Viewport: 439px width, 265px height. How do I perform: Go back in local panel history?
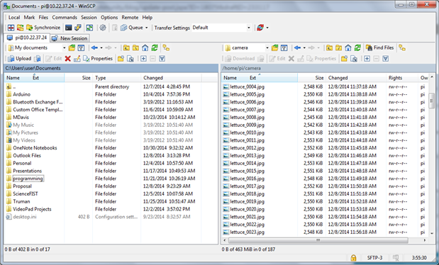click(x=94, y=48)
